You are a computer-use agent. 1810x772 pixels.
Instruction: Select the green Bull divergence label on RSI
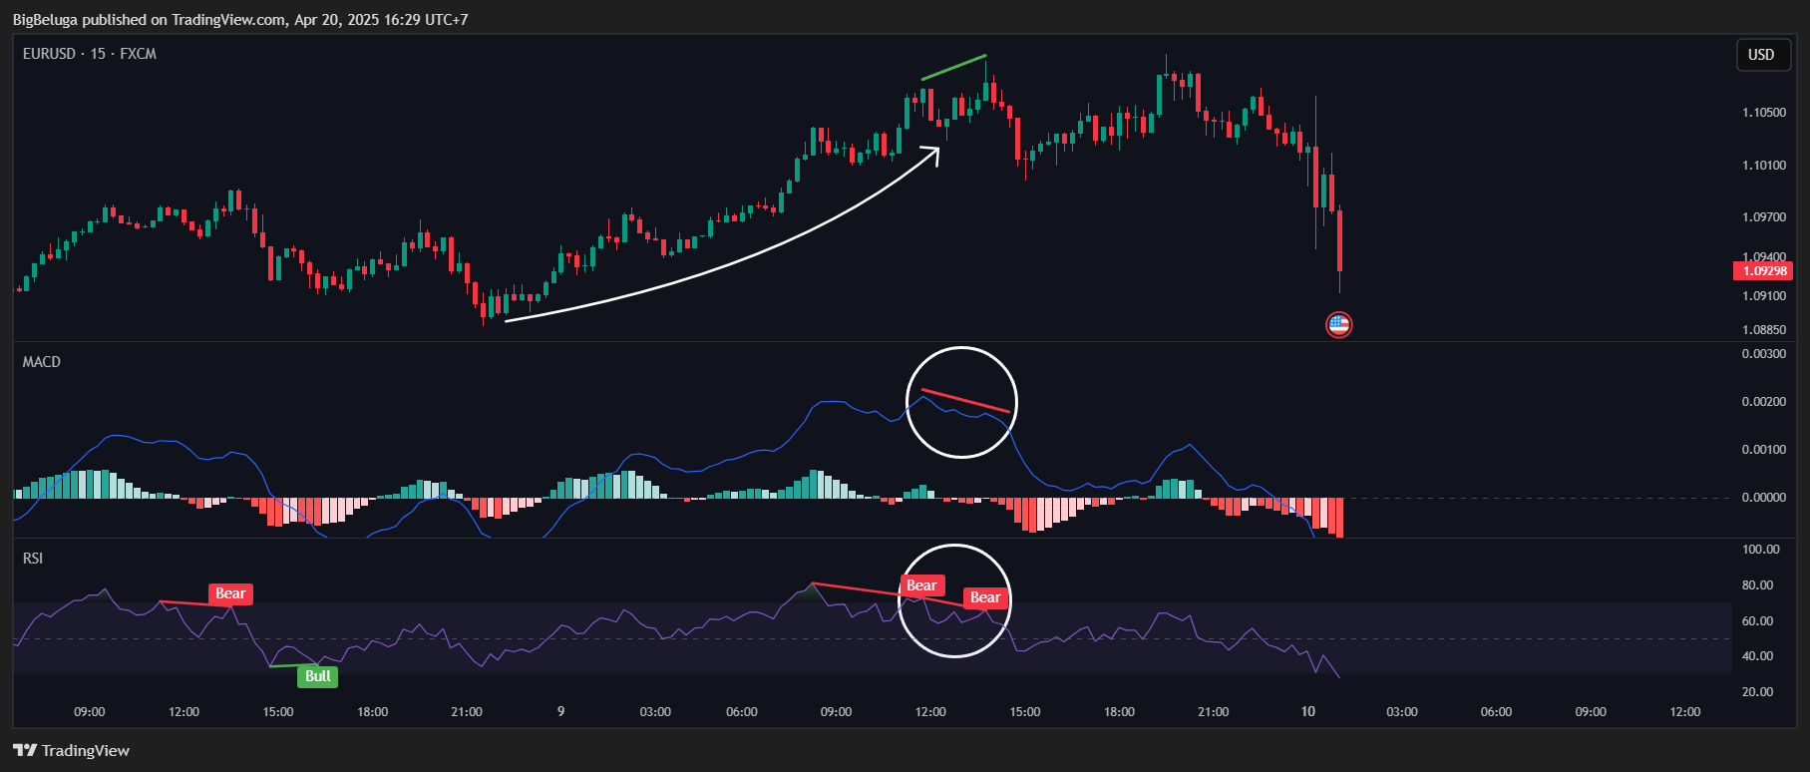[x=318, y=676]
